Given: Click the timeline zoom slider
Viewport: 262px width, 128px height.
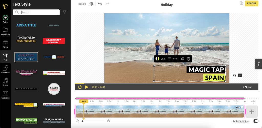Looking at the screenshot, I should click(x=93, y=121).
